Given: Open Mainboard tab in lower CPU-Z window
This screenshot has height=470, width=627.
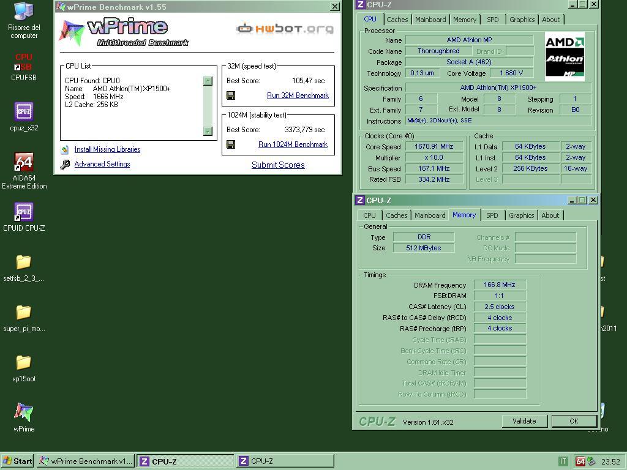Looking at the screenshot, I should pyautogui.click(x=430, y=215).
